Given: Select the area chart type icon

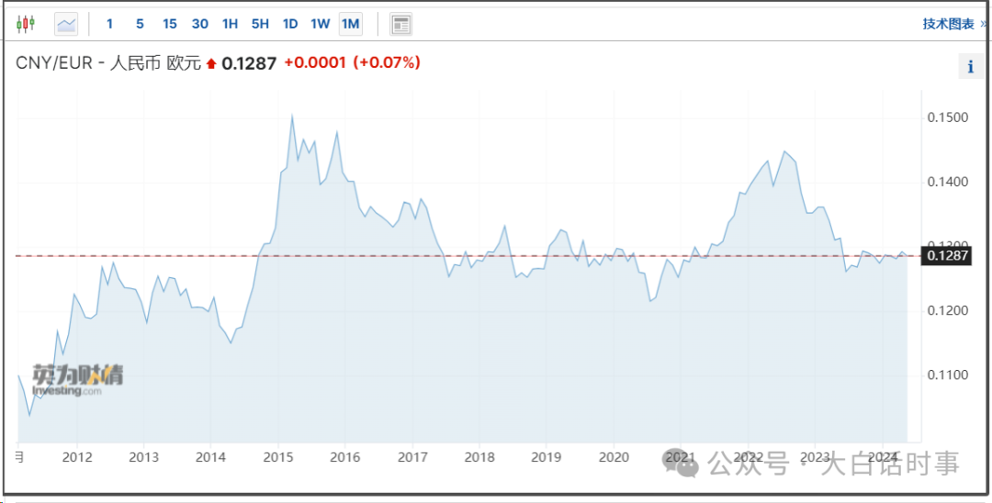Looking at the screenshot, I should 66,24.
